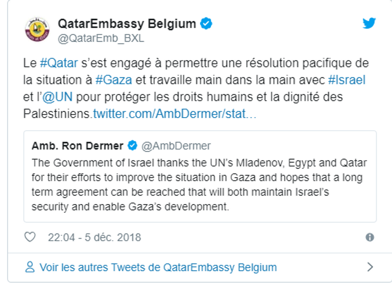Click QatarEmbassy verified badge
Image resolution: width=392 pixels, height=284 pixels.
(x=206, y=23)
